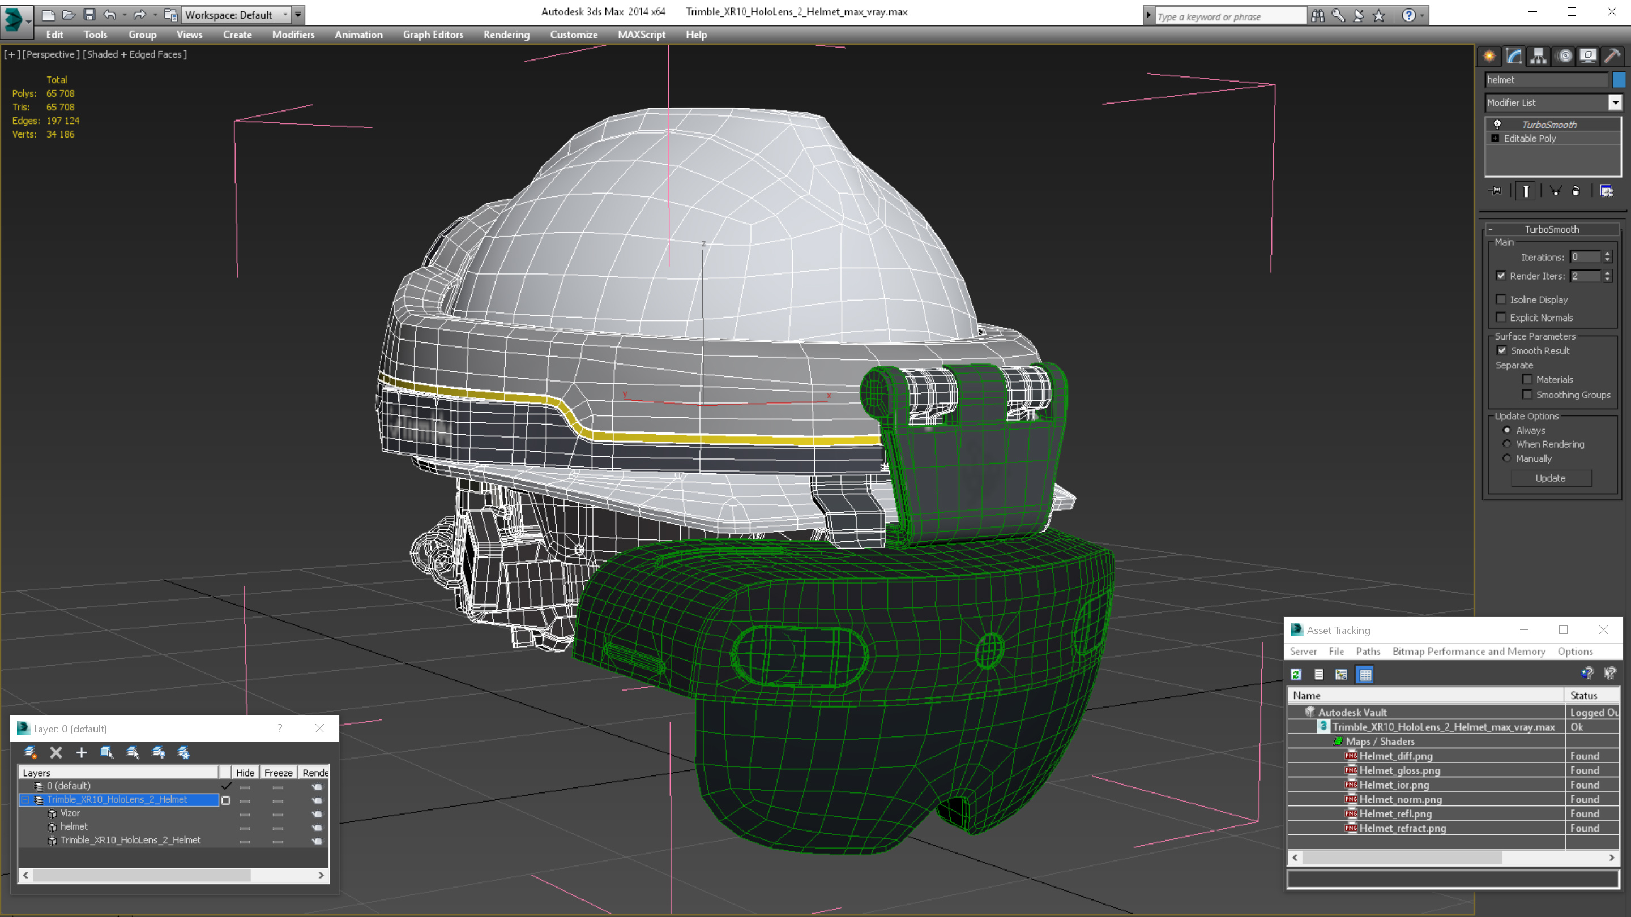Switch to the Modify panel tab
The image size is (1631, 917).
pos(1514,57)
